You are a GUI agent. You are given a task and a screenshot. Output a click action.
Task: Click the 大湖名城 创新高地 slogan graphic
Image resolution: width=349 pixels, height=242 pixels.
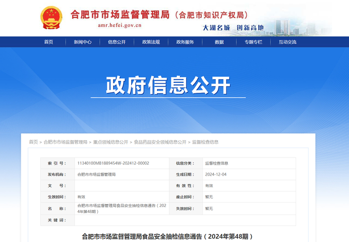pyautogui.click(x=233, y=28)
